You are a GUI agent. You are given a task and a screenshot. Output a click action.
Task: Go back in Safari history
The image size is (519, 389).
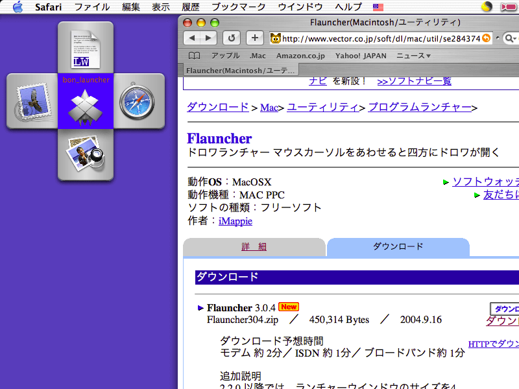[x=192, y=38]
